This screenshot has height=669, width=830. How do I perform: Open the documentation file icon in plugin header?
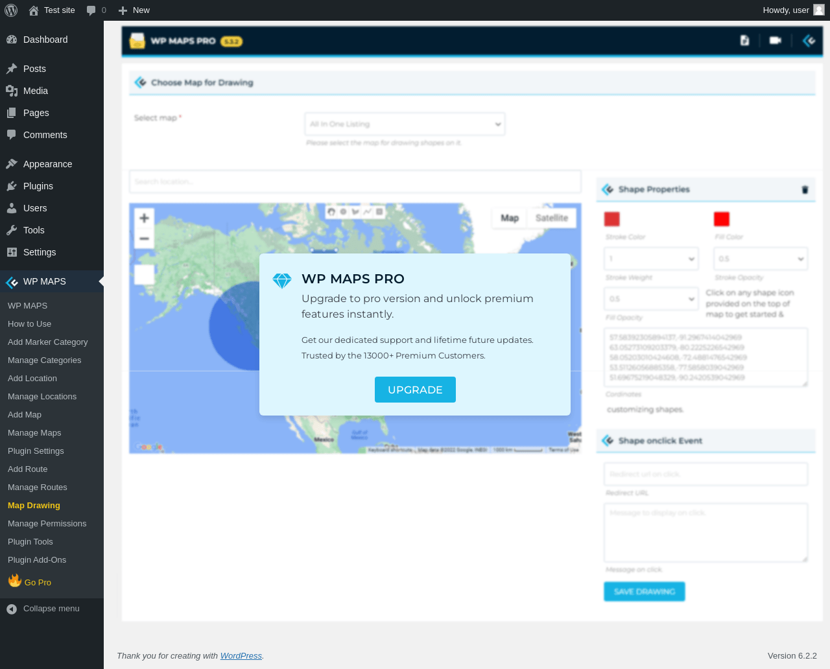point(744,40)
